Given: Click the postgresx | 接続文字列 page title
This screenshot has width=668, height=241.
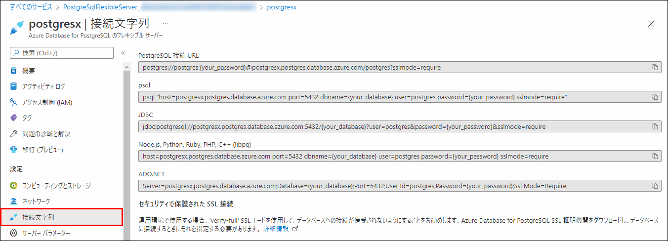Looking at the screenshot, I should (89, 24).
